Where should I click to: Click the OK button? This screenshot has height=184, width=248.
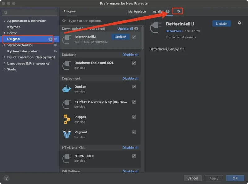click(x=235, y=178)
